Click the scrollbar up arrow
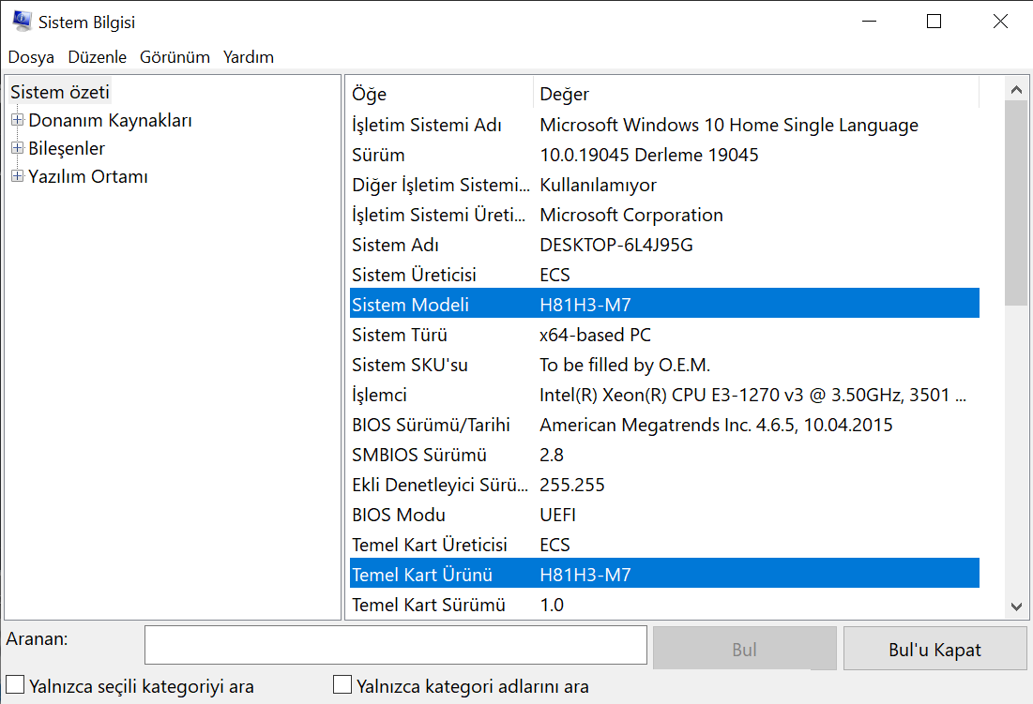The image size is (1033, 704). pyautogui.click(x=1016, y=90)
